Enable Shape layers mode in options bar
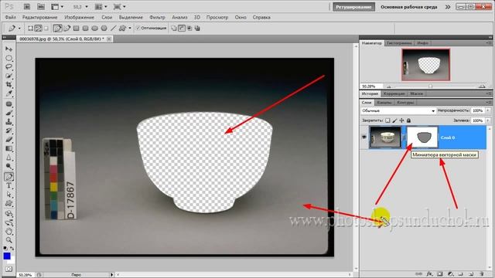 pos(30,29)
